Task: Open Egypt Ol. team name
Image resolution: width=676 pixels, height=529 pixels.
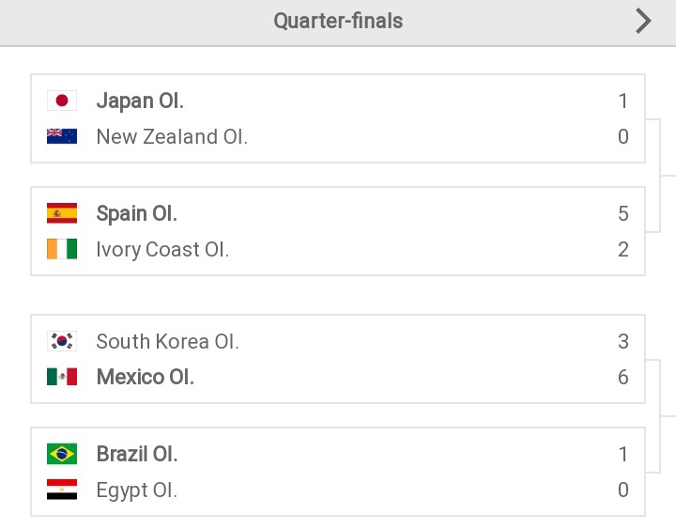Action: click(x=137, y=490)
